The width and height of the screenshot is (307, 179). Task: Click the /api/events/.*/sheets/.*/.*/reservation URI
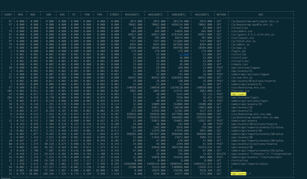pyautogui.click(x=261, y=154)
